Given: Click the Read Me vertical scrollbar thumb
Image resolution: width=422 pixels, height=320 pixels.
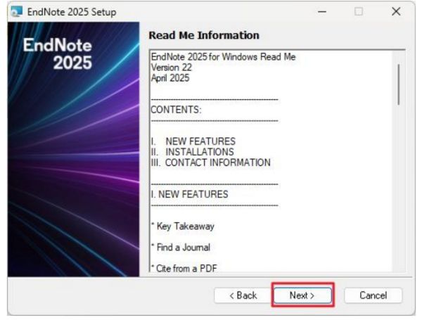Looking at the screenshot, I should (x=398, y=83).
